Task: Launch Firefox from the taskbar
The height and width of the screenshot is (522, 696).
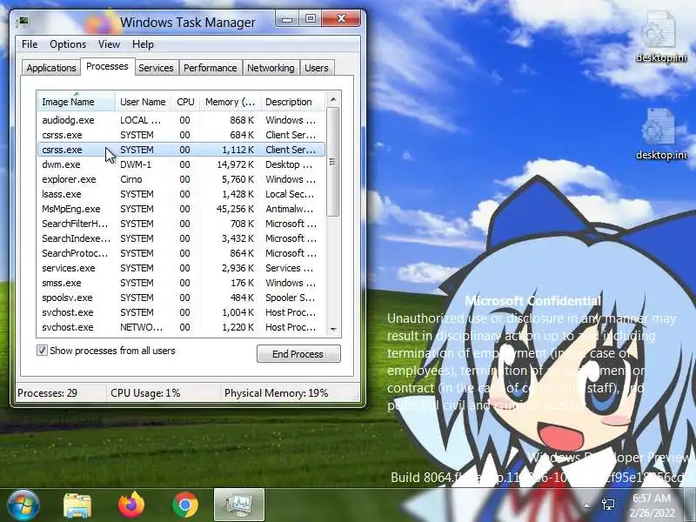Action: [x=131, y=505]
